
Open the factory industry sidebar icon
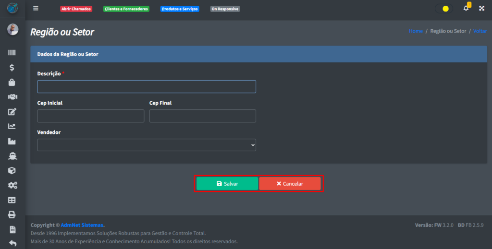tap(12, 142)
